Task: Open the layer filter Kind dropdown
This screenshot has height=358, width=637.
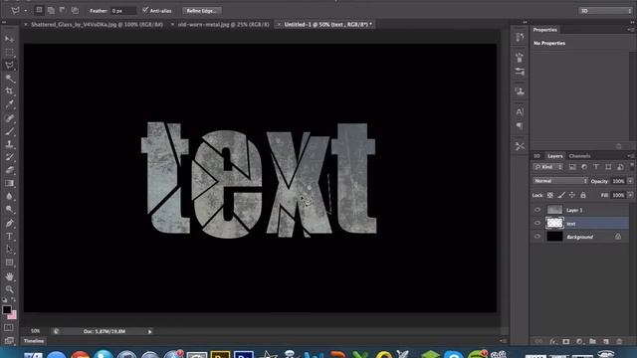Action: 548,167
